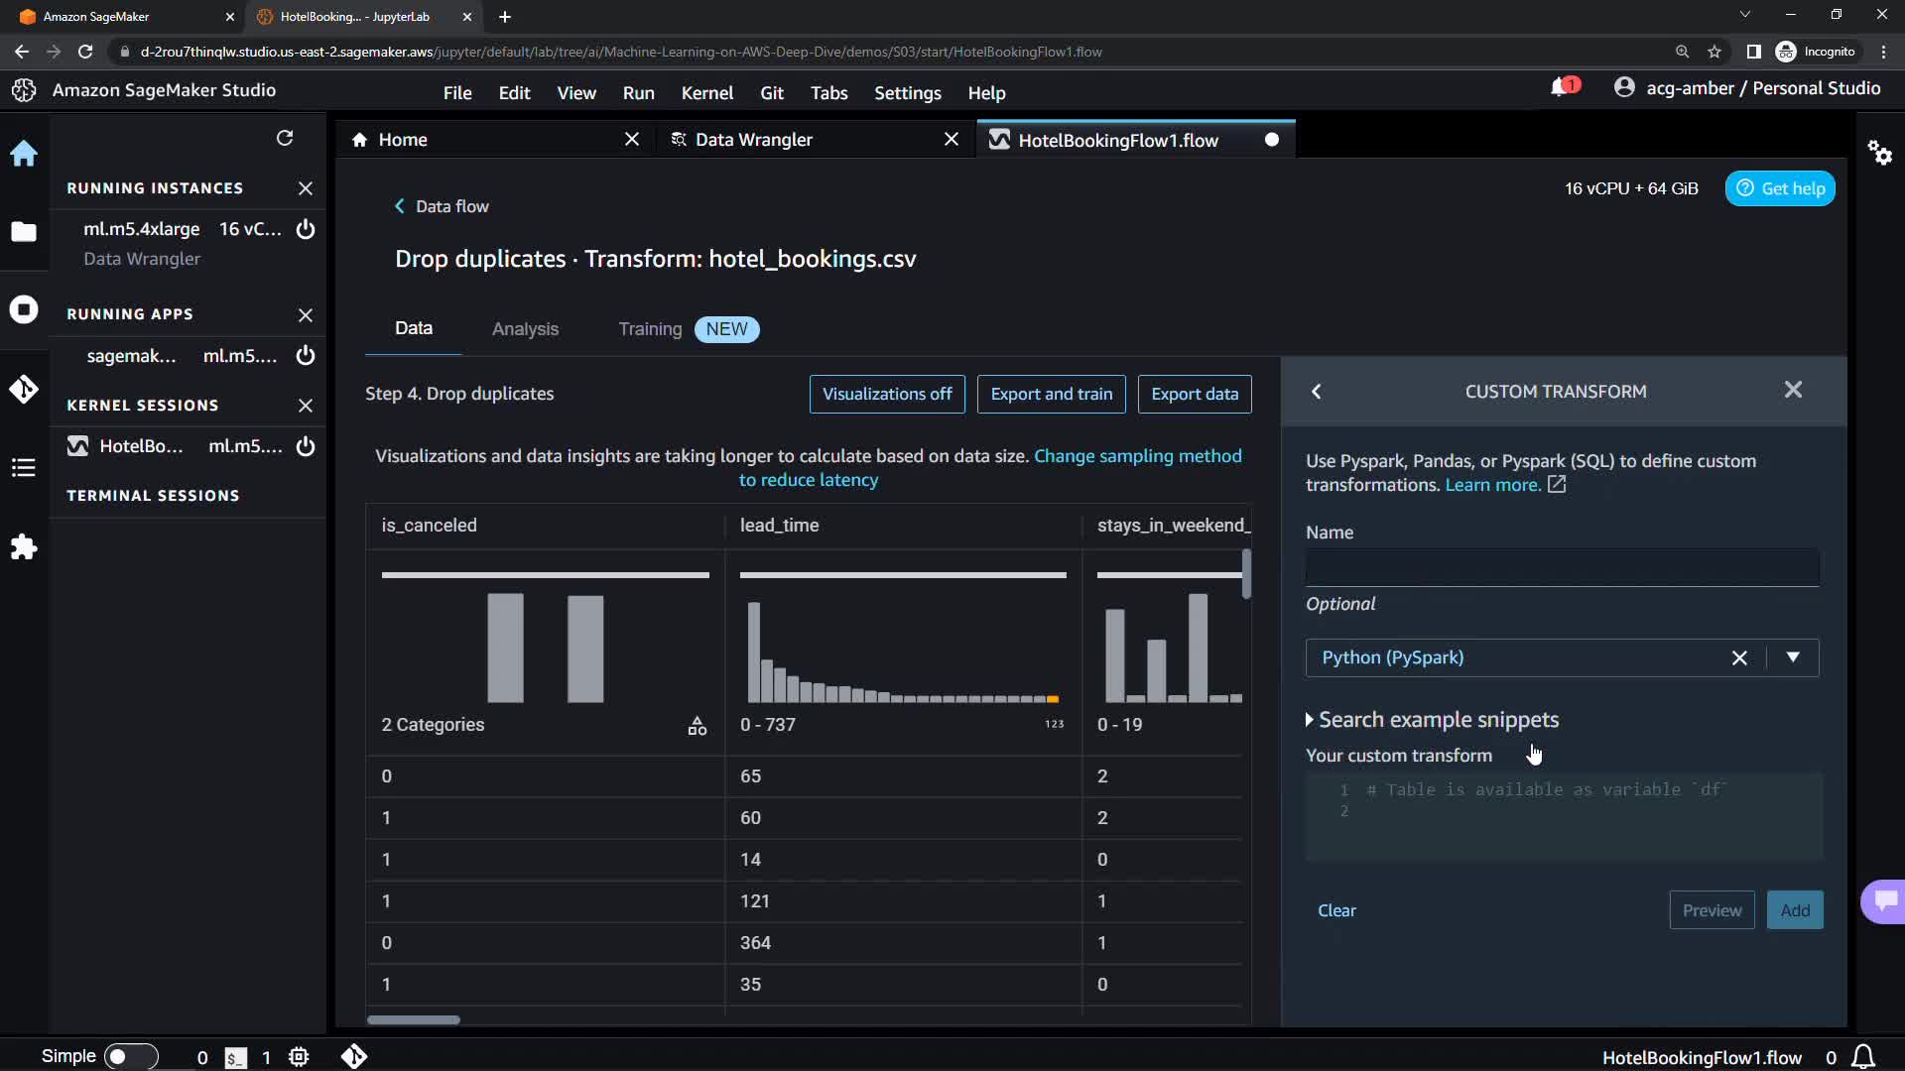Open the File Browser folder icon
Viewport: 1905px width, 1071px height.
[x=24, y=232]
